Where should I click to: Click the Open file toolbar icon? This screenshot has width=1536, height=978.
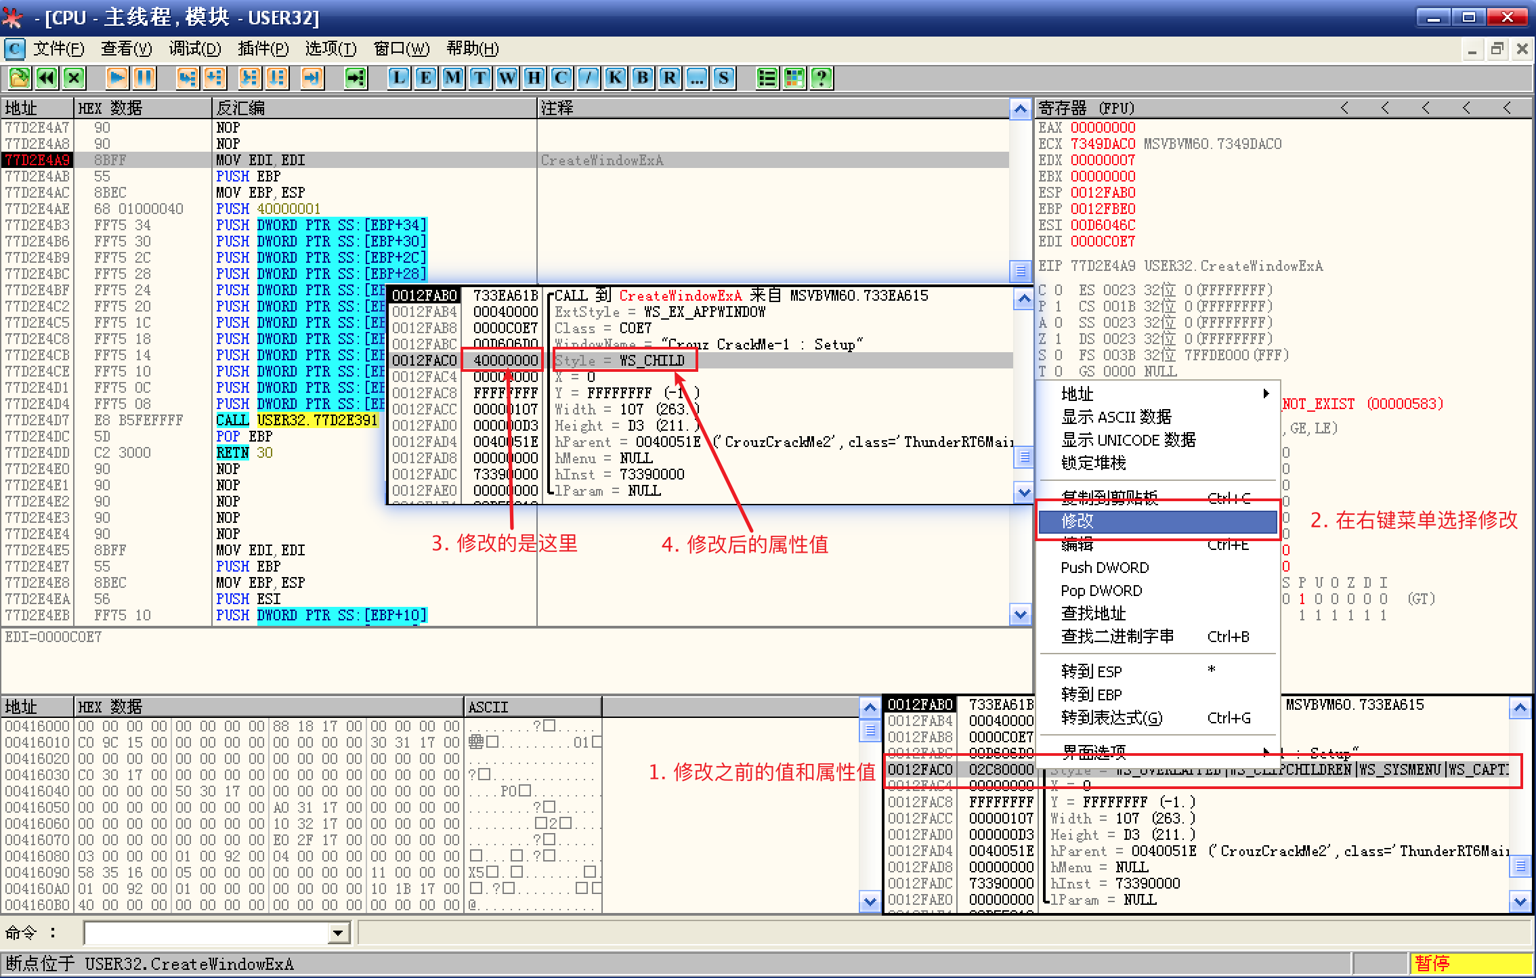point(20,79)
